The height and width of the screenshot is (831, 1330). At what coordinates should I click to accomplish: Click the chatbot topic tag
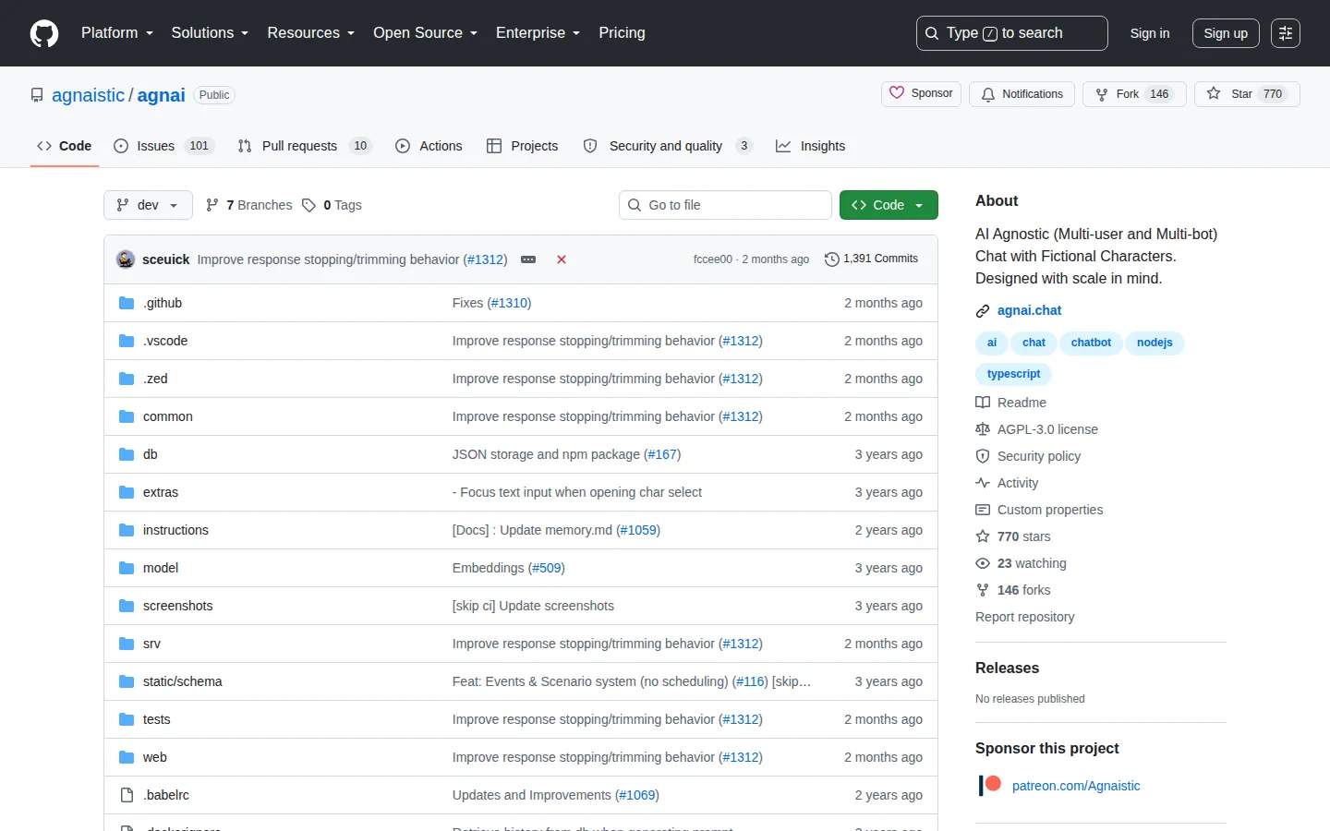(x=1091, y=343)
